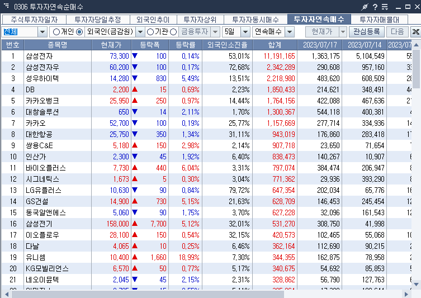
Task: Sort by 외국인소진율 column header
Action: point(227,45)
